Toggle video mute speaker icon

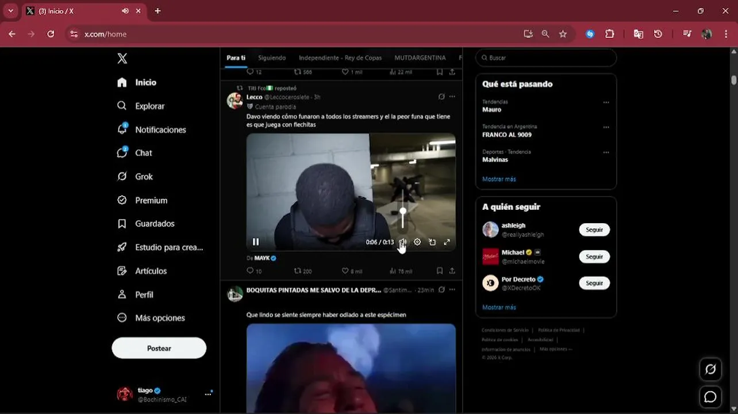click(403, 242)
